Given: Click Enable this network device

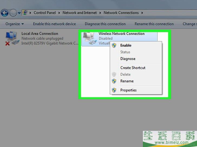Looking at the screenshot, I should pyautogui.click(x=54, y=24).
